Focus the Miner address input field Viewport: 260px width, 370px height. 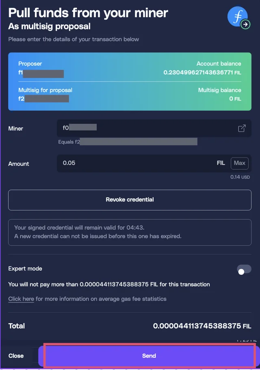146,128
